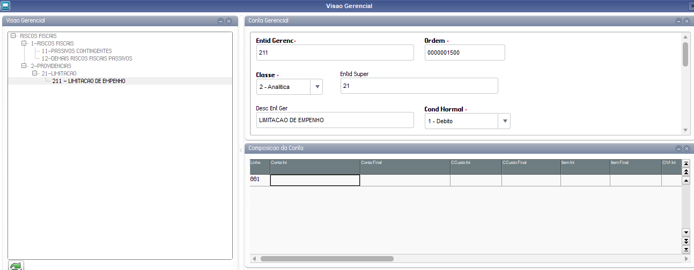The height and width of the screenshot is (270, 694).
Task: Select the 2-PROVIDENCIAS tree item
Action: coord(50,66)
